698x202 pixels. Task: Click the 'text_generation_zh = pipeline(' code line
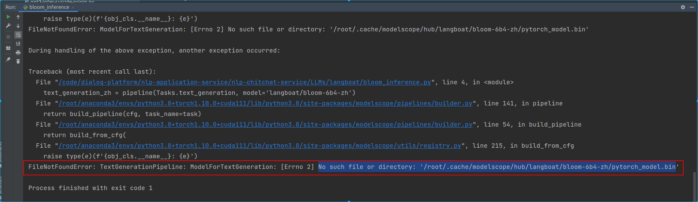click(x=199, y=93)
